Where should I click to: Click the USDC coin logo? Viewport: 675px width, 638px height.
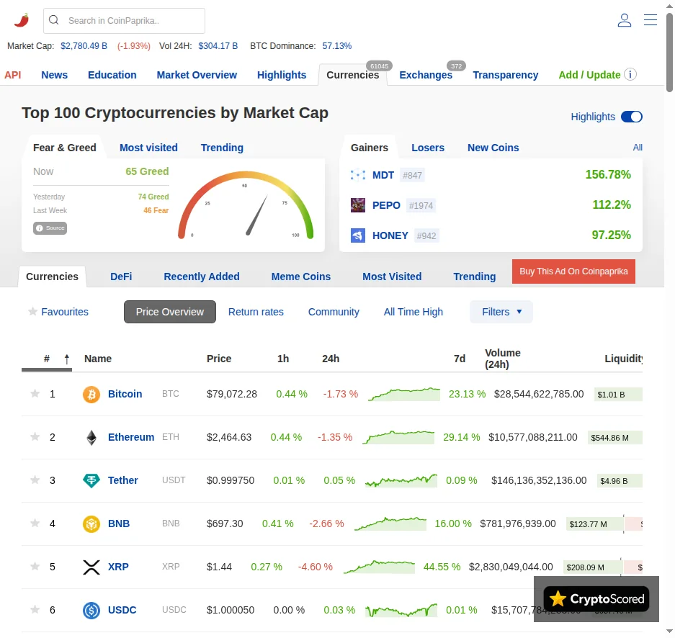pos(91,611)
